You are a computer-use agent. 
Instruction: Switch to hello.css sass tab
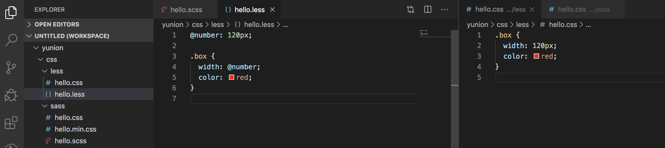tap(579, 10)
